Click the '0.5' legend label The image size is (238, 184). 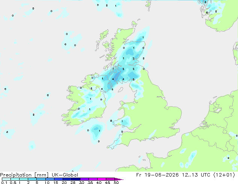(x=13, y=182)
